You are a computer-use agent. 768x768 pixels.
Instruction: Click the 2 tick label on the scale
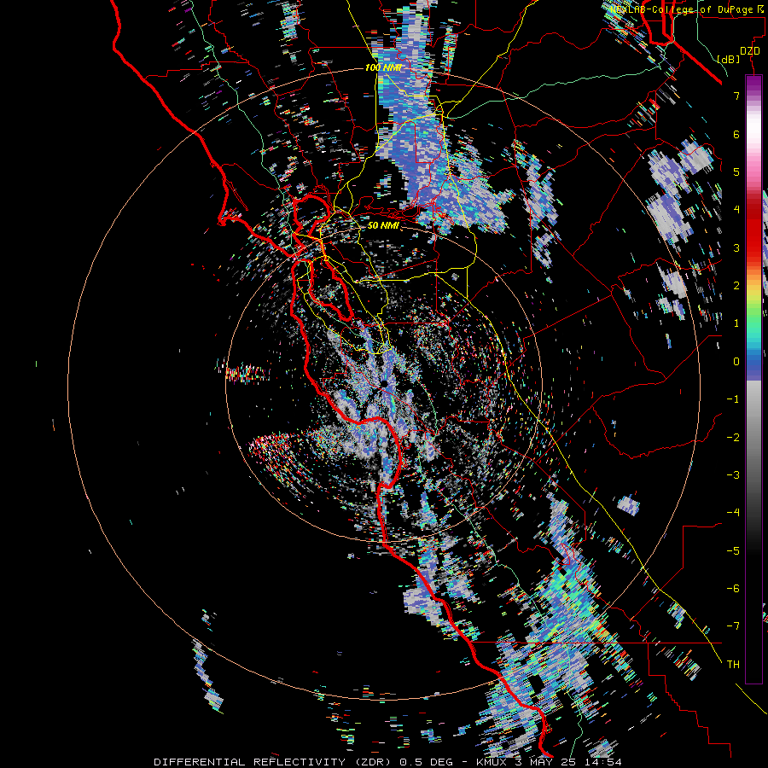(x=736, y=286)
